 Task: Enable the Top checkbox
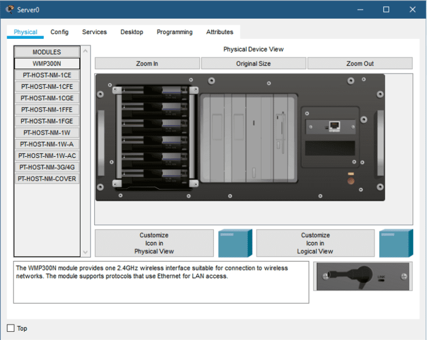pos(11,328)
